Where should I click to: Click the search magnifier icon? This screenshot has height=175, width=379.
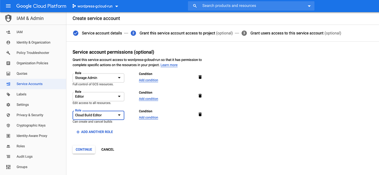pos(195,5)
